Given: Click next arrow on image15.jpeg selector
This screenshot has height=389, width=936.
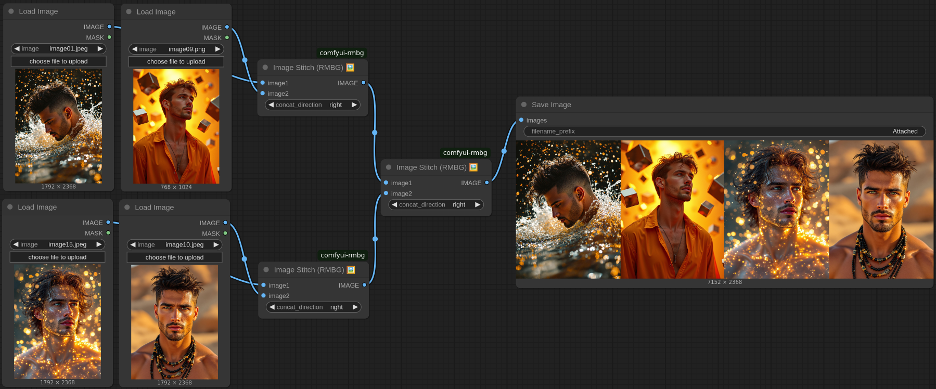Looking at the screenshot, I should click(99, 244).
